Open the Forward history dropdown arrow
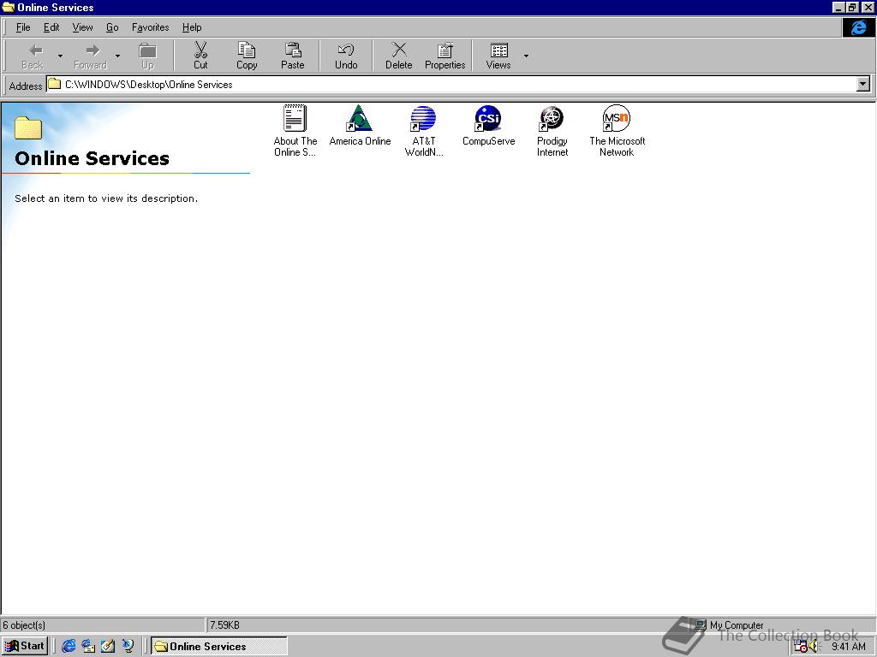 coord(117,56)
